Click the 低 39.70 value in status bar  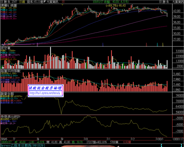tap(77, 142)
